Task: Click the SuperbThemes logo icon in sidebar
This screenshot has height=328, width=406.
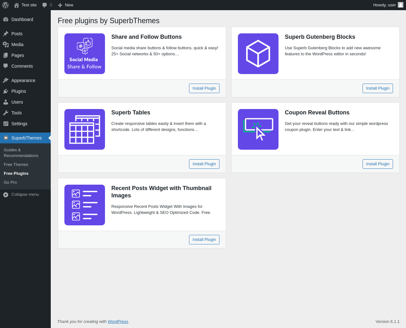Action: click(x=6, y=138)
